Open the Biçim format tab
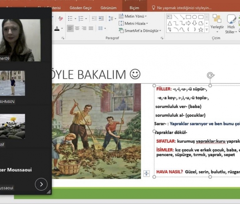Viewport: 240px width, 204px height. pyautogui.click(x=134, y=8)
